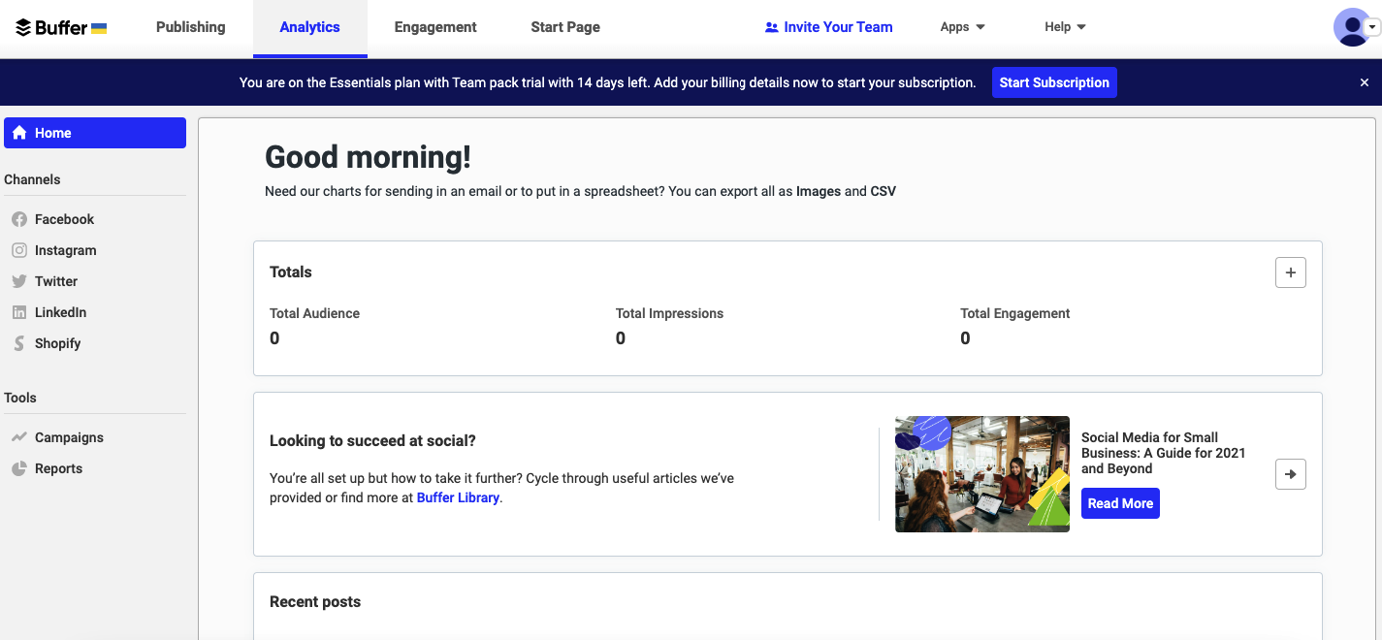1382x640 pixels.
Task: Click the Twitter bird icon
Action: (x=19, y=281)
